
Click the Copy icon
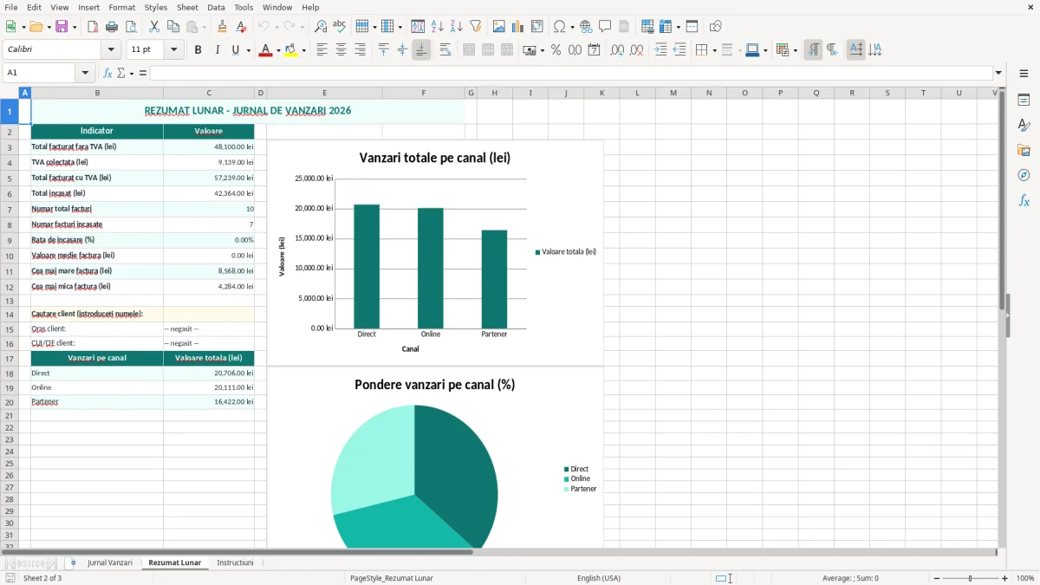point(173,27)
